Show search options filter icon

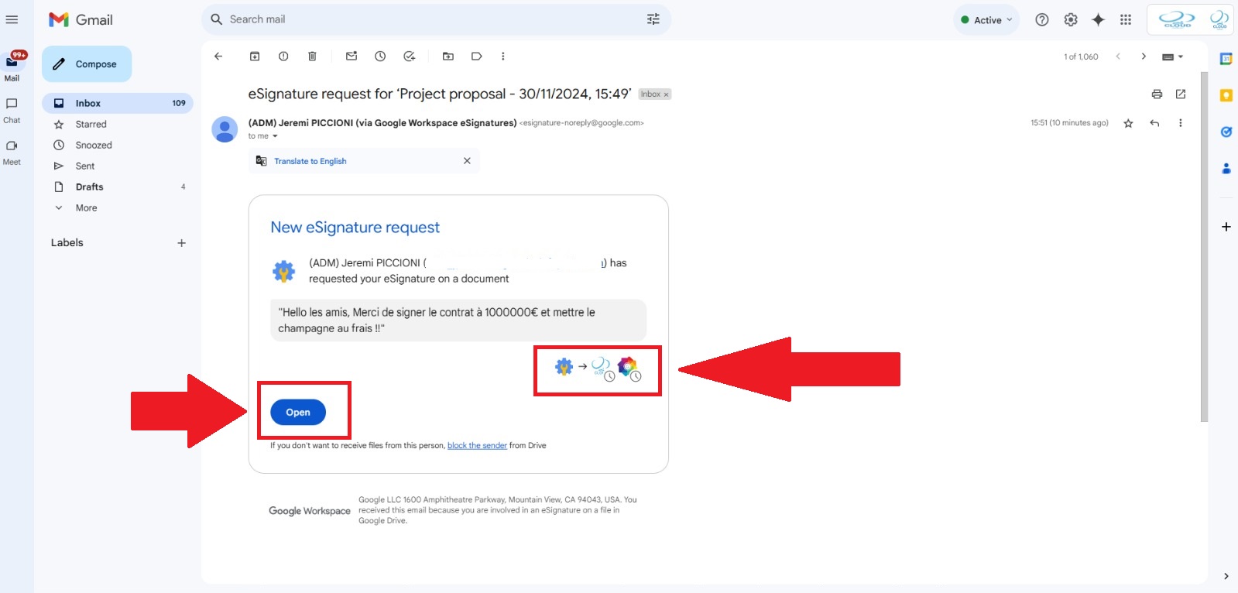click(x=653, y=19)
